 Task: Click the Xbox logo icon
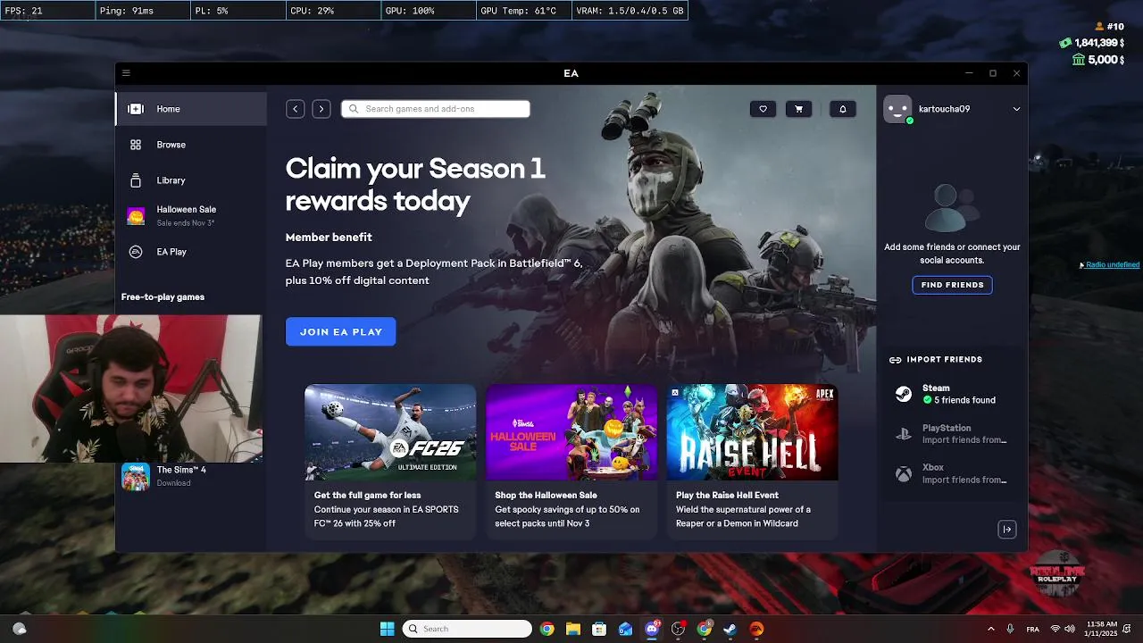(x=904, y=473)
